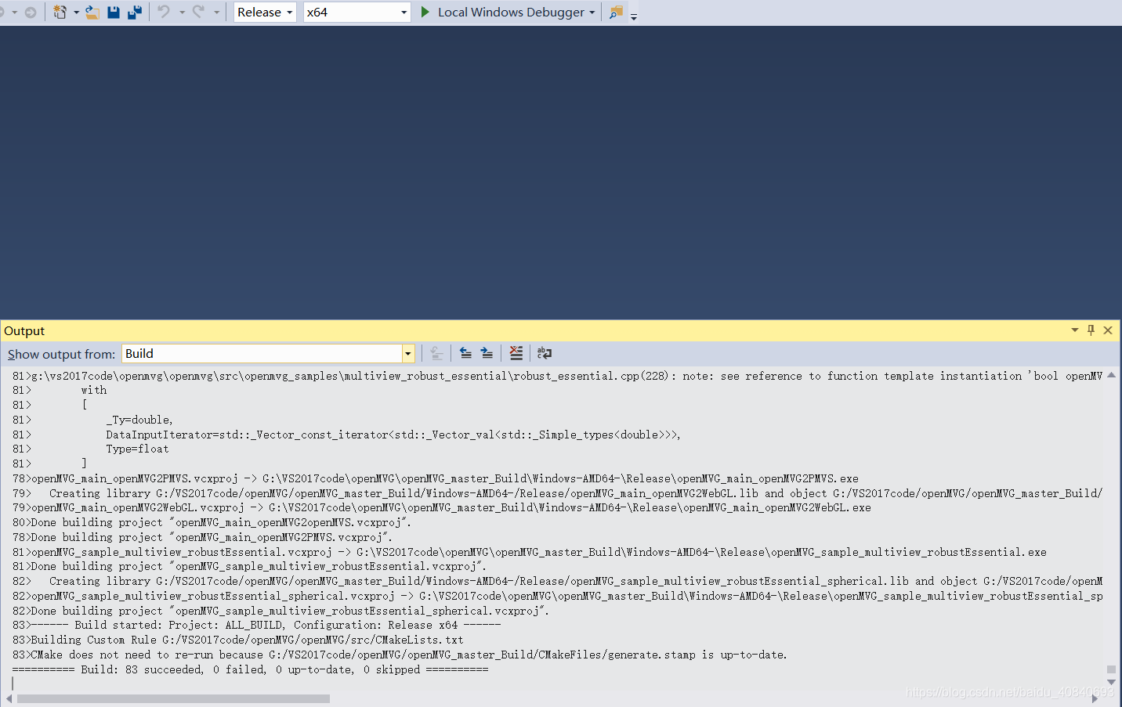Close the Output panel

1108,330
